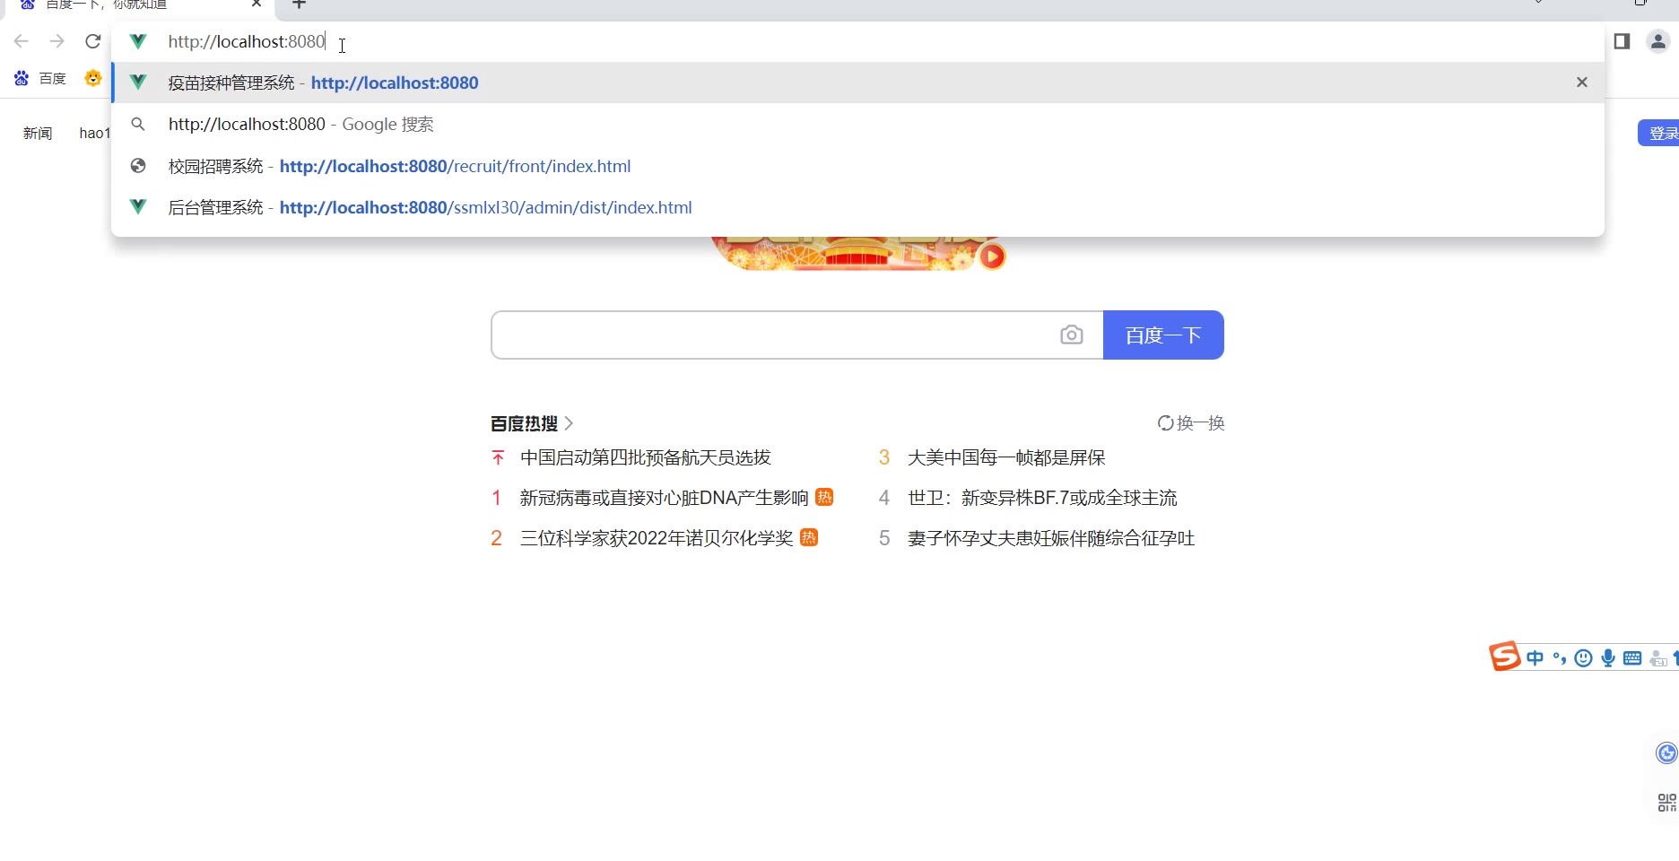Click the address bar URL text
1679x861 pixels.
click(247, 41)
